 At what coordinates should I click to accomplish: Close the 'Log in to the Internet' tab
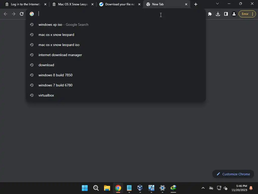pos(45,4)
